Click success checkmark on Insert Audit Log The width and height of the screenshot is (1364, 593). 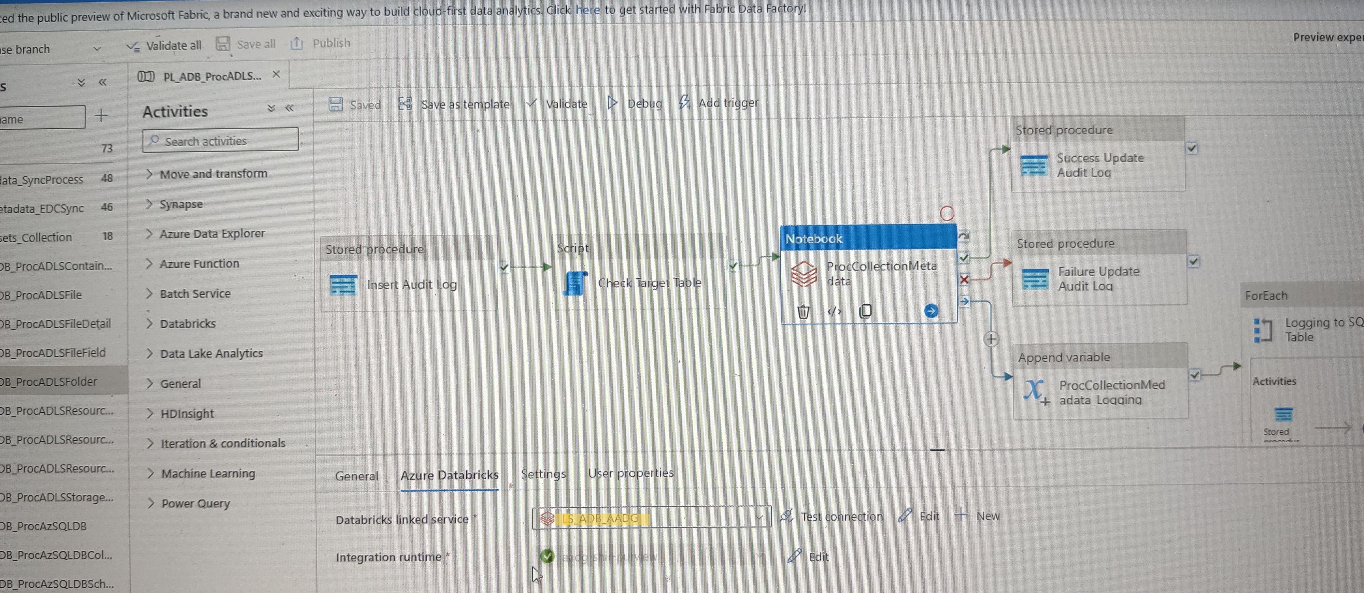coord(503,267)
